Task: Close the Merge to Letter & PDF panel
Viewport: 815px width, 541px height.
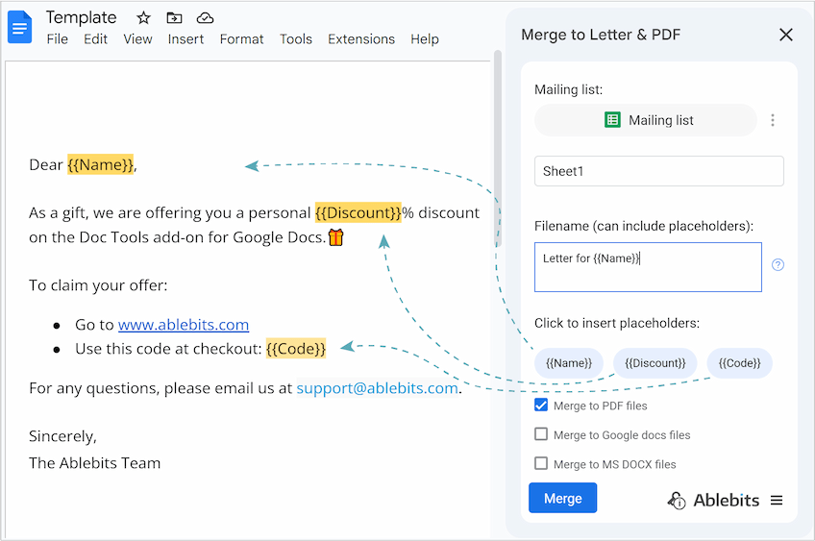Action: pyautogui.click(x=786, y=35)
